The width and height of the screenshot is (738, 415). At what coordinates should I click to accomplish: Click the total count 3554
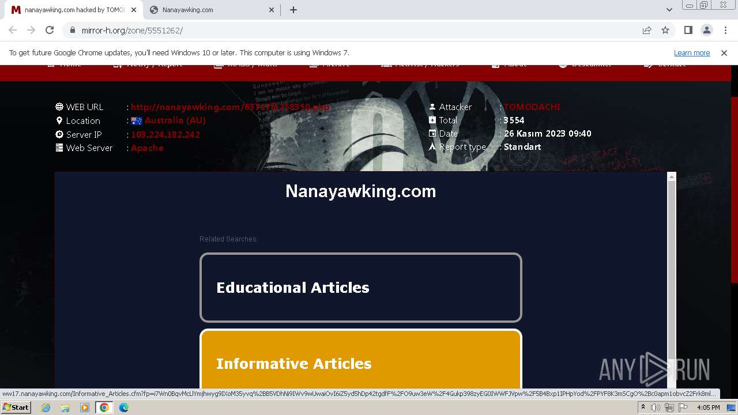(x=514, y=120)
